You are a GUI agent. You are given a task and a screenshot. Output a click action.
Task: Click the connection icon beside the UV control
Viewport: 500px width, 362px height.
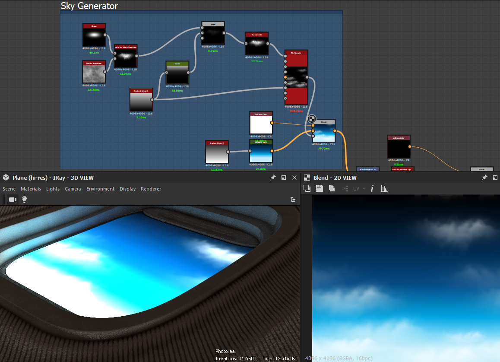[345, 188]
